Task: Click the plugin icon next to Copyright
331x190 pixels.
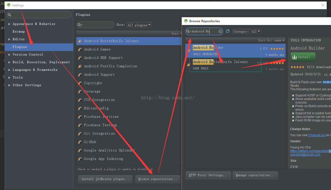Action: point(80,83)
